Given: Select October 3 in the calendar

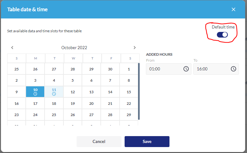Looking at the screenshot, I should pyautogui.click(x=35, y=80).
